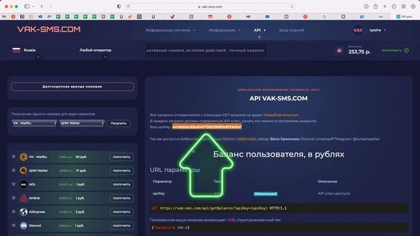Open the Любой оператор dropdown
The image size is (420, 236).
point(105,50)
